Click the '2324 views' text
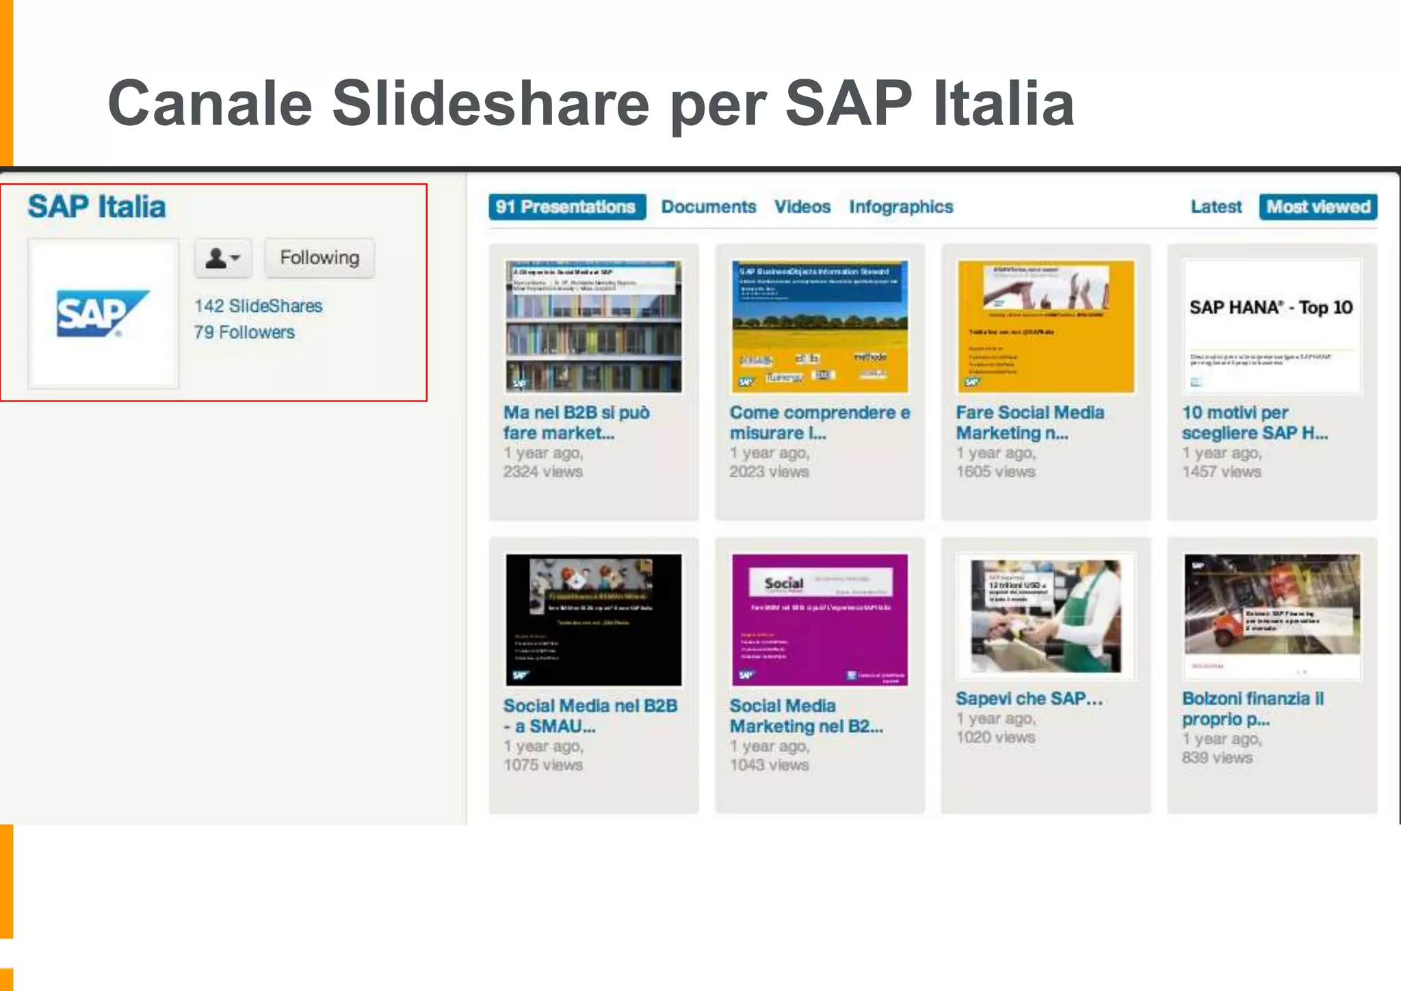Image resolution: width=1401 pixels, height=991 pixels. tap(543, 472)
